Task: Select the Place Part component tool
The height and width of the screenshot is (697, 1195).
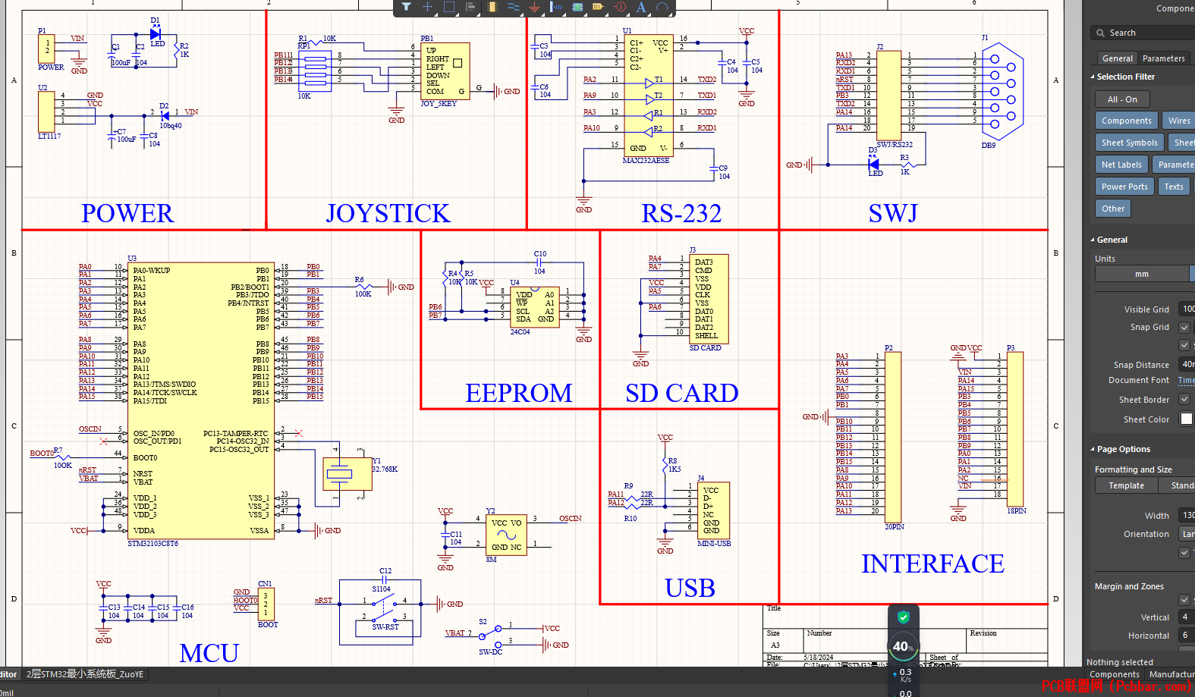Action: pyautogui.click(x=492, y=7)
